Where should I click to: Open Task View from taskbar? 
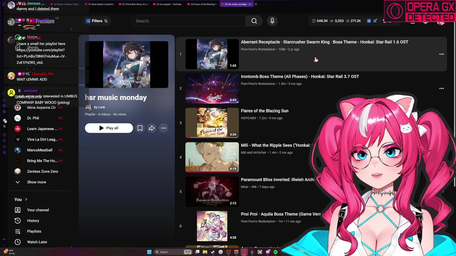(197, 252)
